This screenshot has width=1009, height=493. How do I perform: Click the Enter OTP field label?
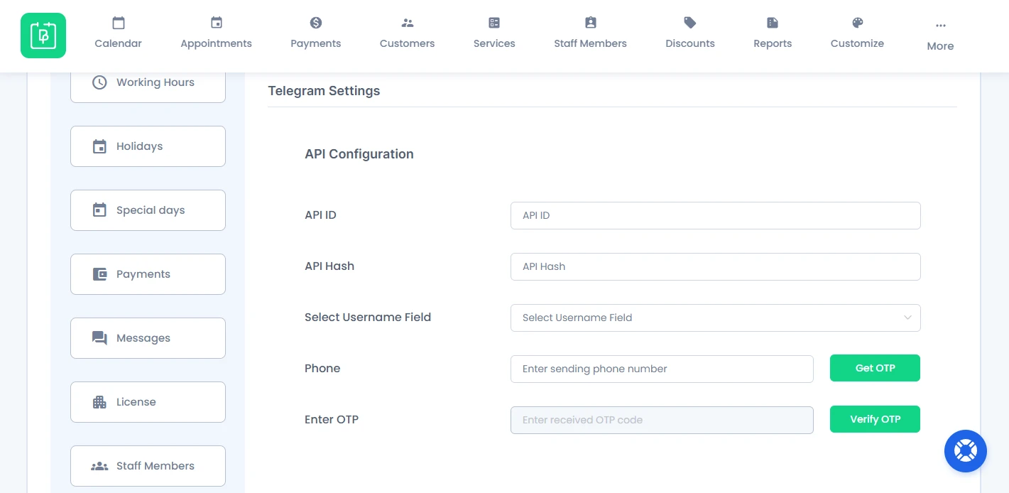tap(332, 419)
